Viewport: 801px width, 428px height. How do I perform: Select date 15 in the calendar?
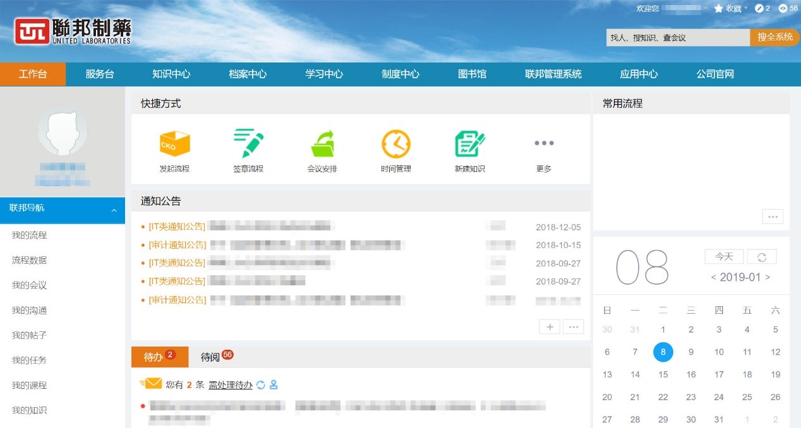point(663,374)
